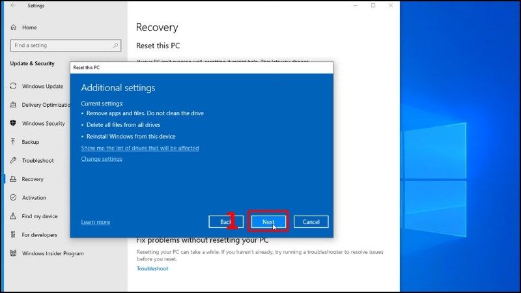Open Troubleshoot link under Fix problems
This screenshot has height=293, width=521.
coord(152,268)
